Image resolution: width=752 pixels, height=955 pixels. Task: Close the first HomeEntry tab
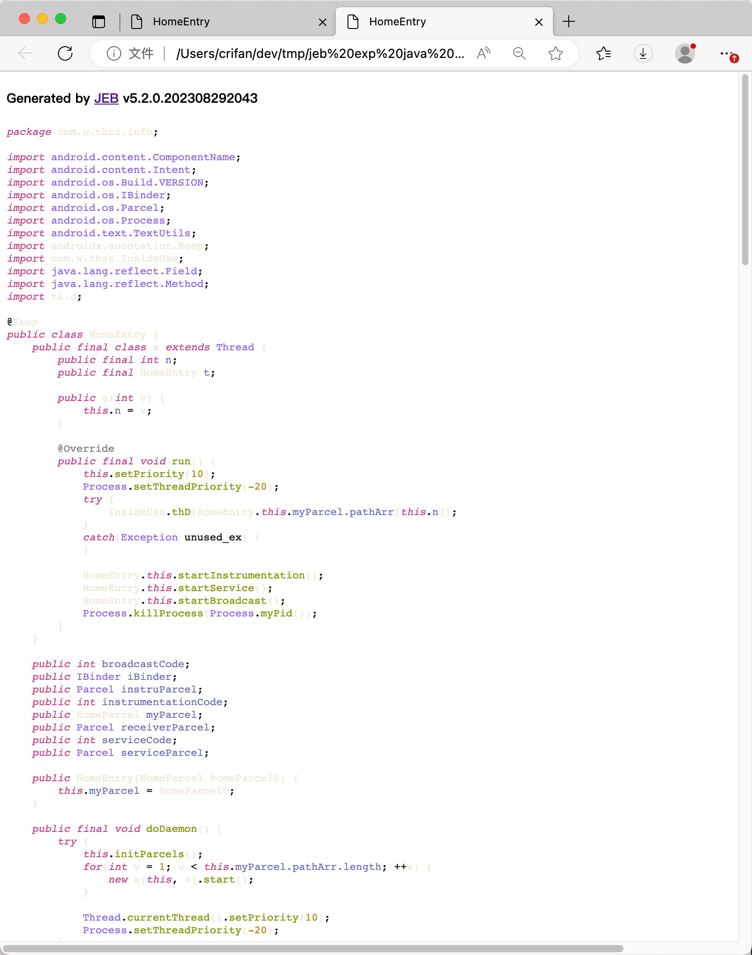click(x=323, y=22)
